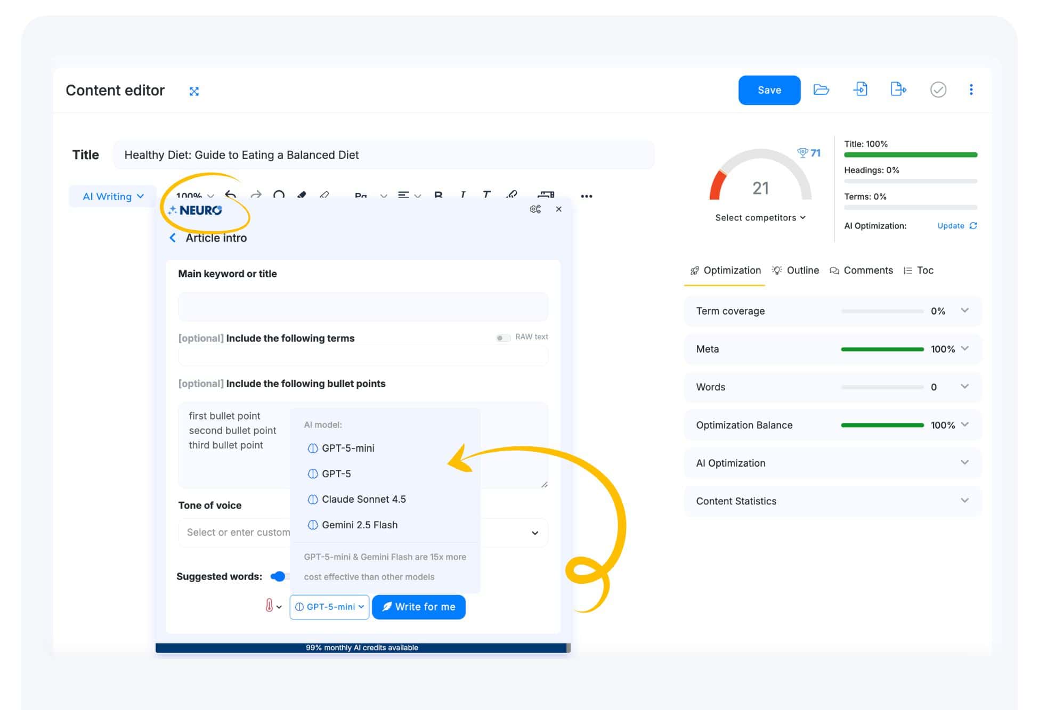Open the paragraph style dropdown
The height and width of the screenshot is (710, 1039).
[371, 195]
